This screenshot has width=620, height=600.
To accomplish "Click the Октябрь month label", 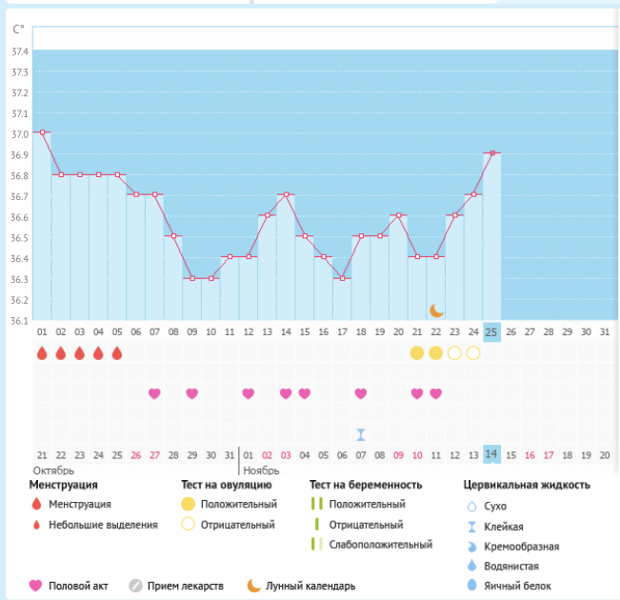I will pos(53,470).
